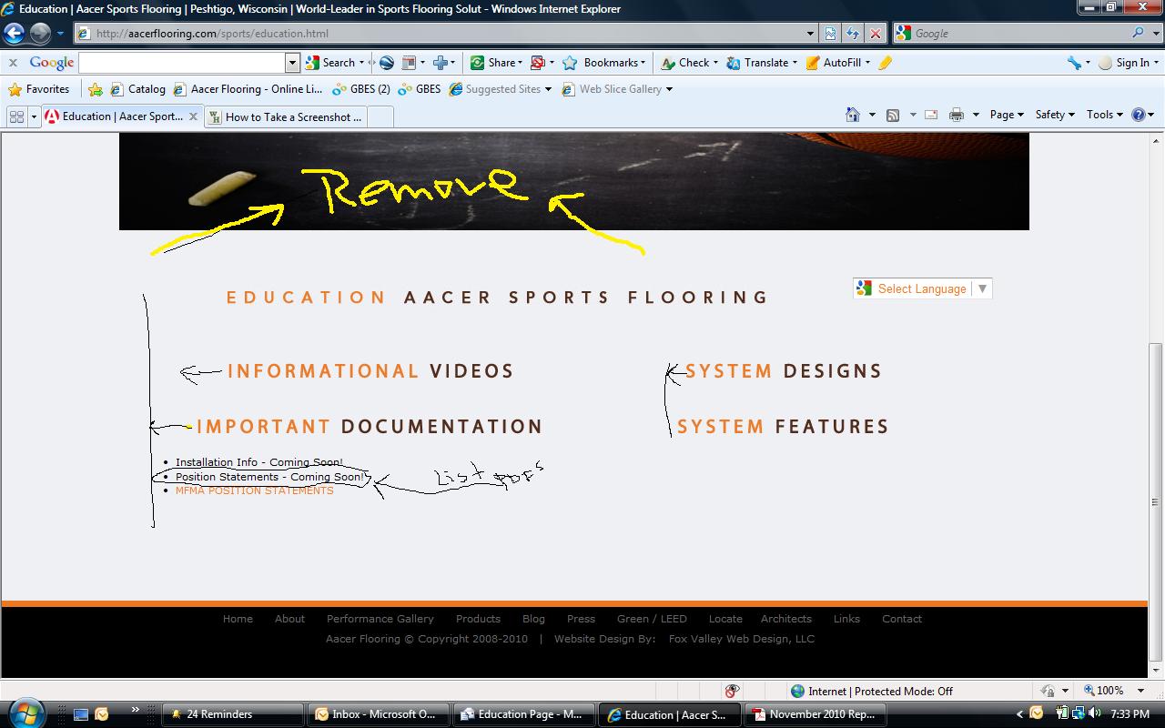Viewport: 1165px width, 728px height.
Task: Click the wrench settings icon on Google Toolbar
Action: [1075, 63]
